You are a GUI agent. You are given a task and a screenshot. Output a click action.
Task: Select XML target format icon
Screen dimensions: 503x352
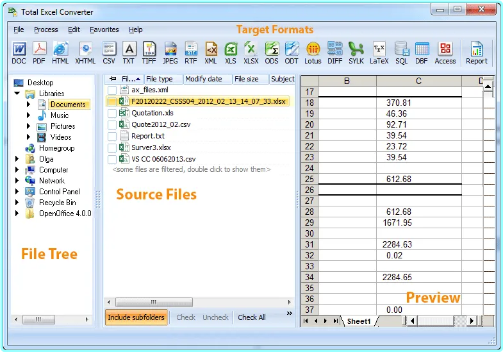(211, 53)
